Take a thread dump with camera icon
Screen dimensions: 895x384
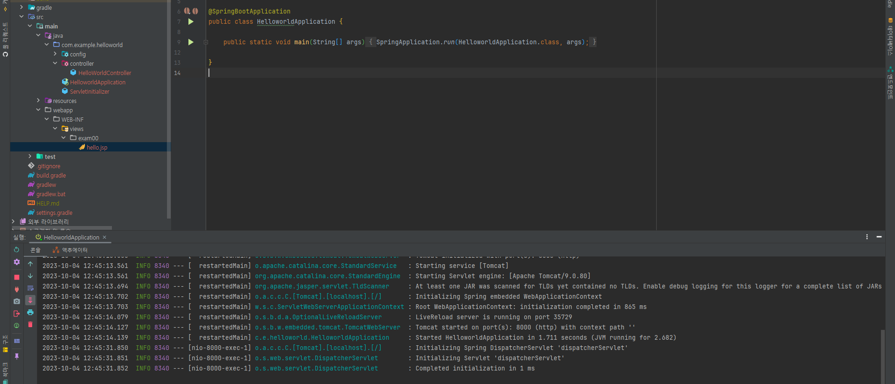pos(17,302)
